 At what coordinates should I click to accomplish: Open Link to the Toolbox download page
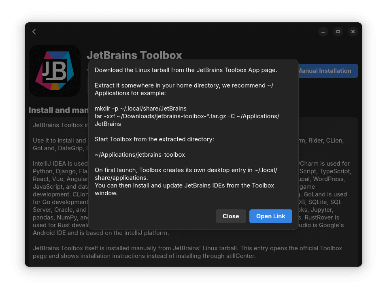(270, 216)
